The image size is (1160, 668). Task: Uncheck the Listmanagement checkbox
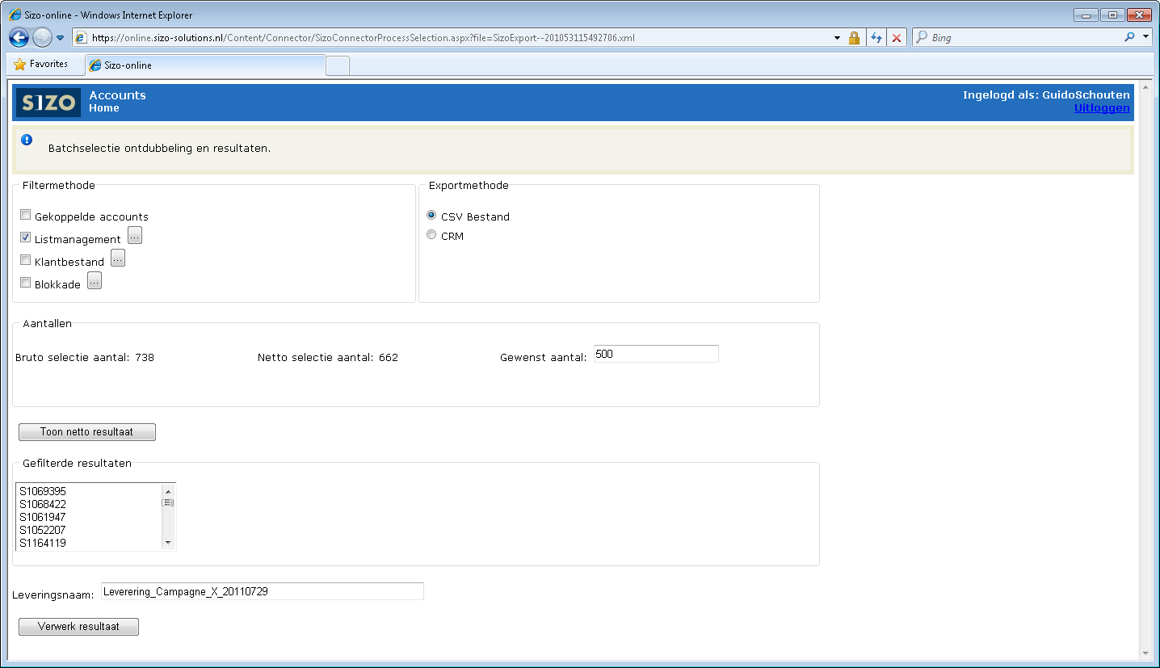[26, 237]
